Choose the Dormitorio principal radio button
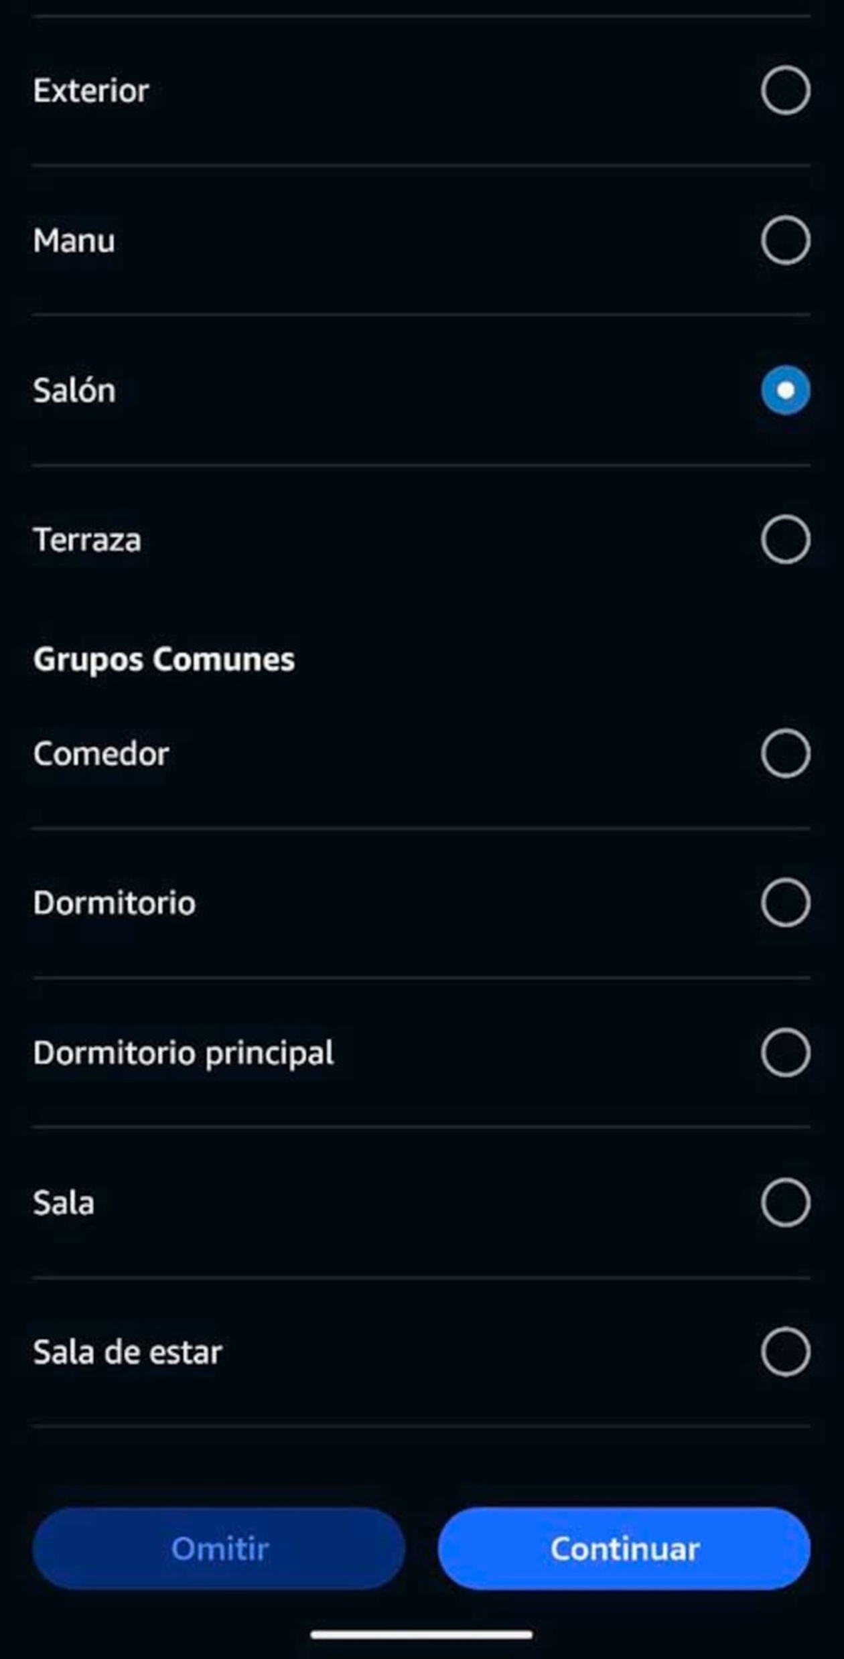The width and height of the screenshot is (844, 1659). [785, 1053]
